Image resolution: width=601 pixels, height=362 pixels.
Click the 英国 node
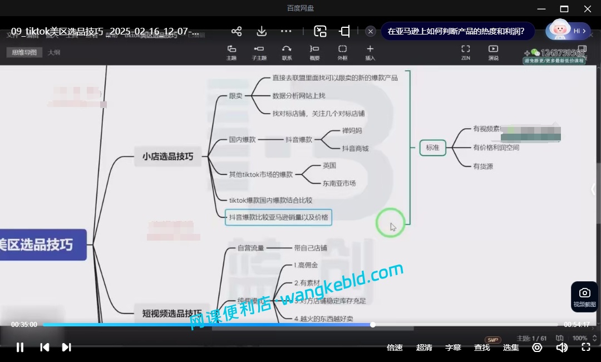pyautogui.click(x=329, y=165)
